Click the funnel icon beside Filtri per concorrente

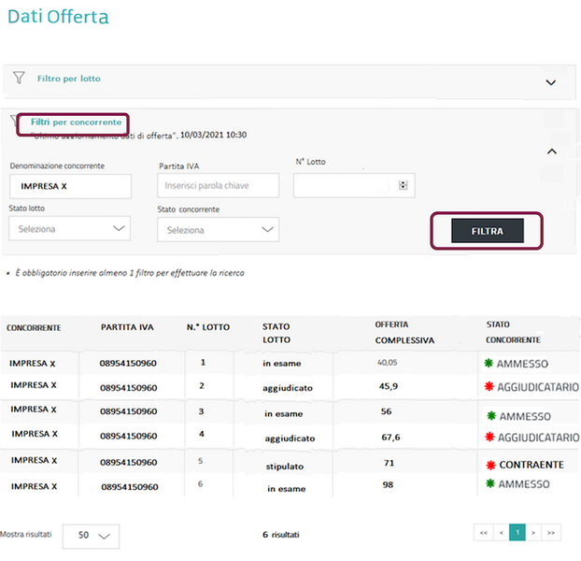16,122
